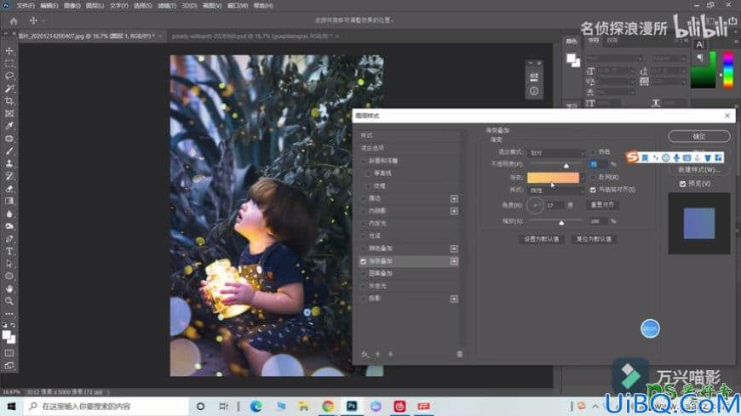Image resolution: width=741 pixels, height=416 pixels.
Task: Toggle the Dither (仿色) checkbox
Action: click(593, 152)
